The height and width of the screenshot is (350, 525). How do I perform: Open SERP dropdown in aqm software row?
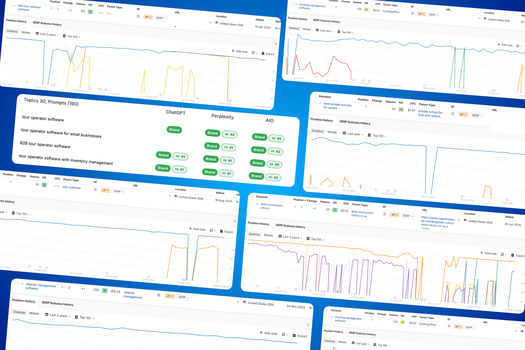click(119, 191)
